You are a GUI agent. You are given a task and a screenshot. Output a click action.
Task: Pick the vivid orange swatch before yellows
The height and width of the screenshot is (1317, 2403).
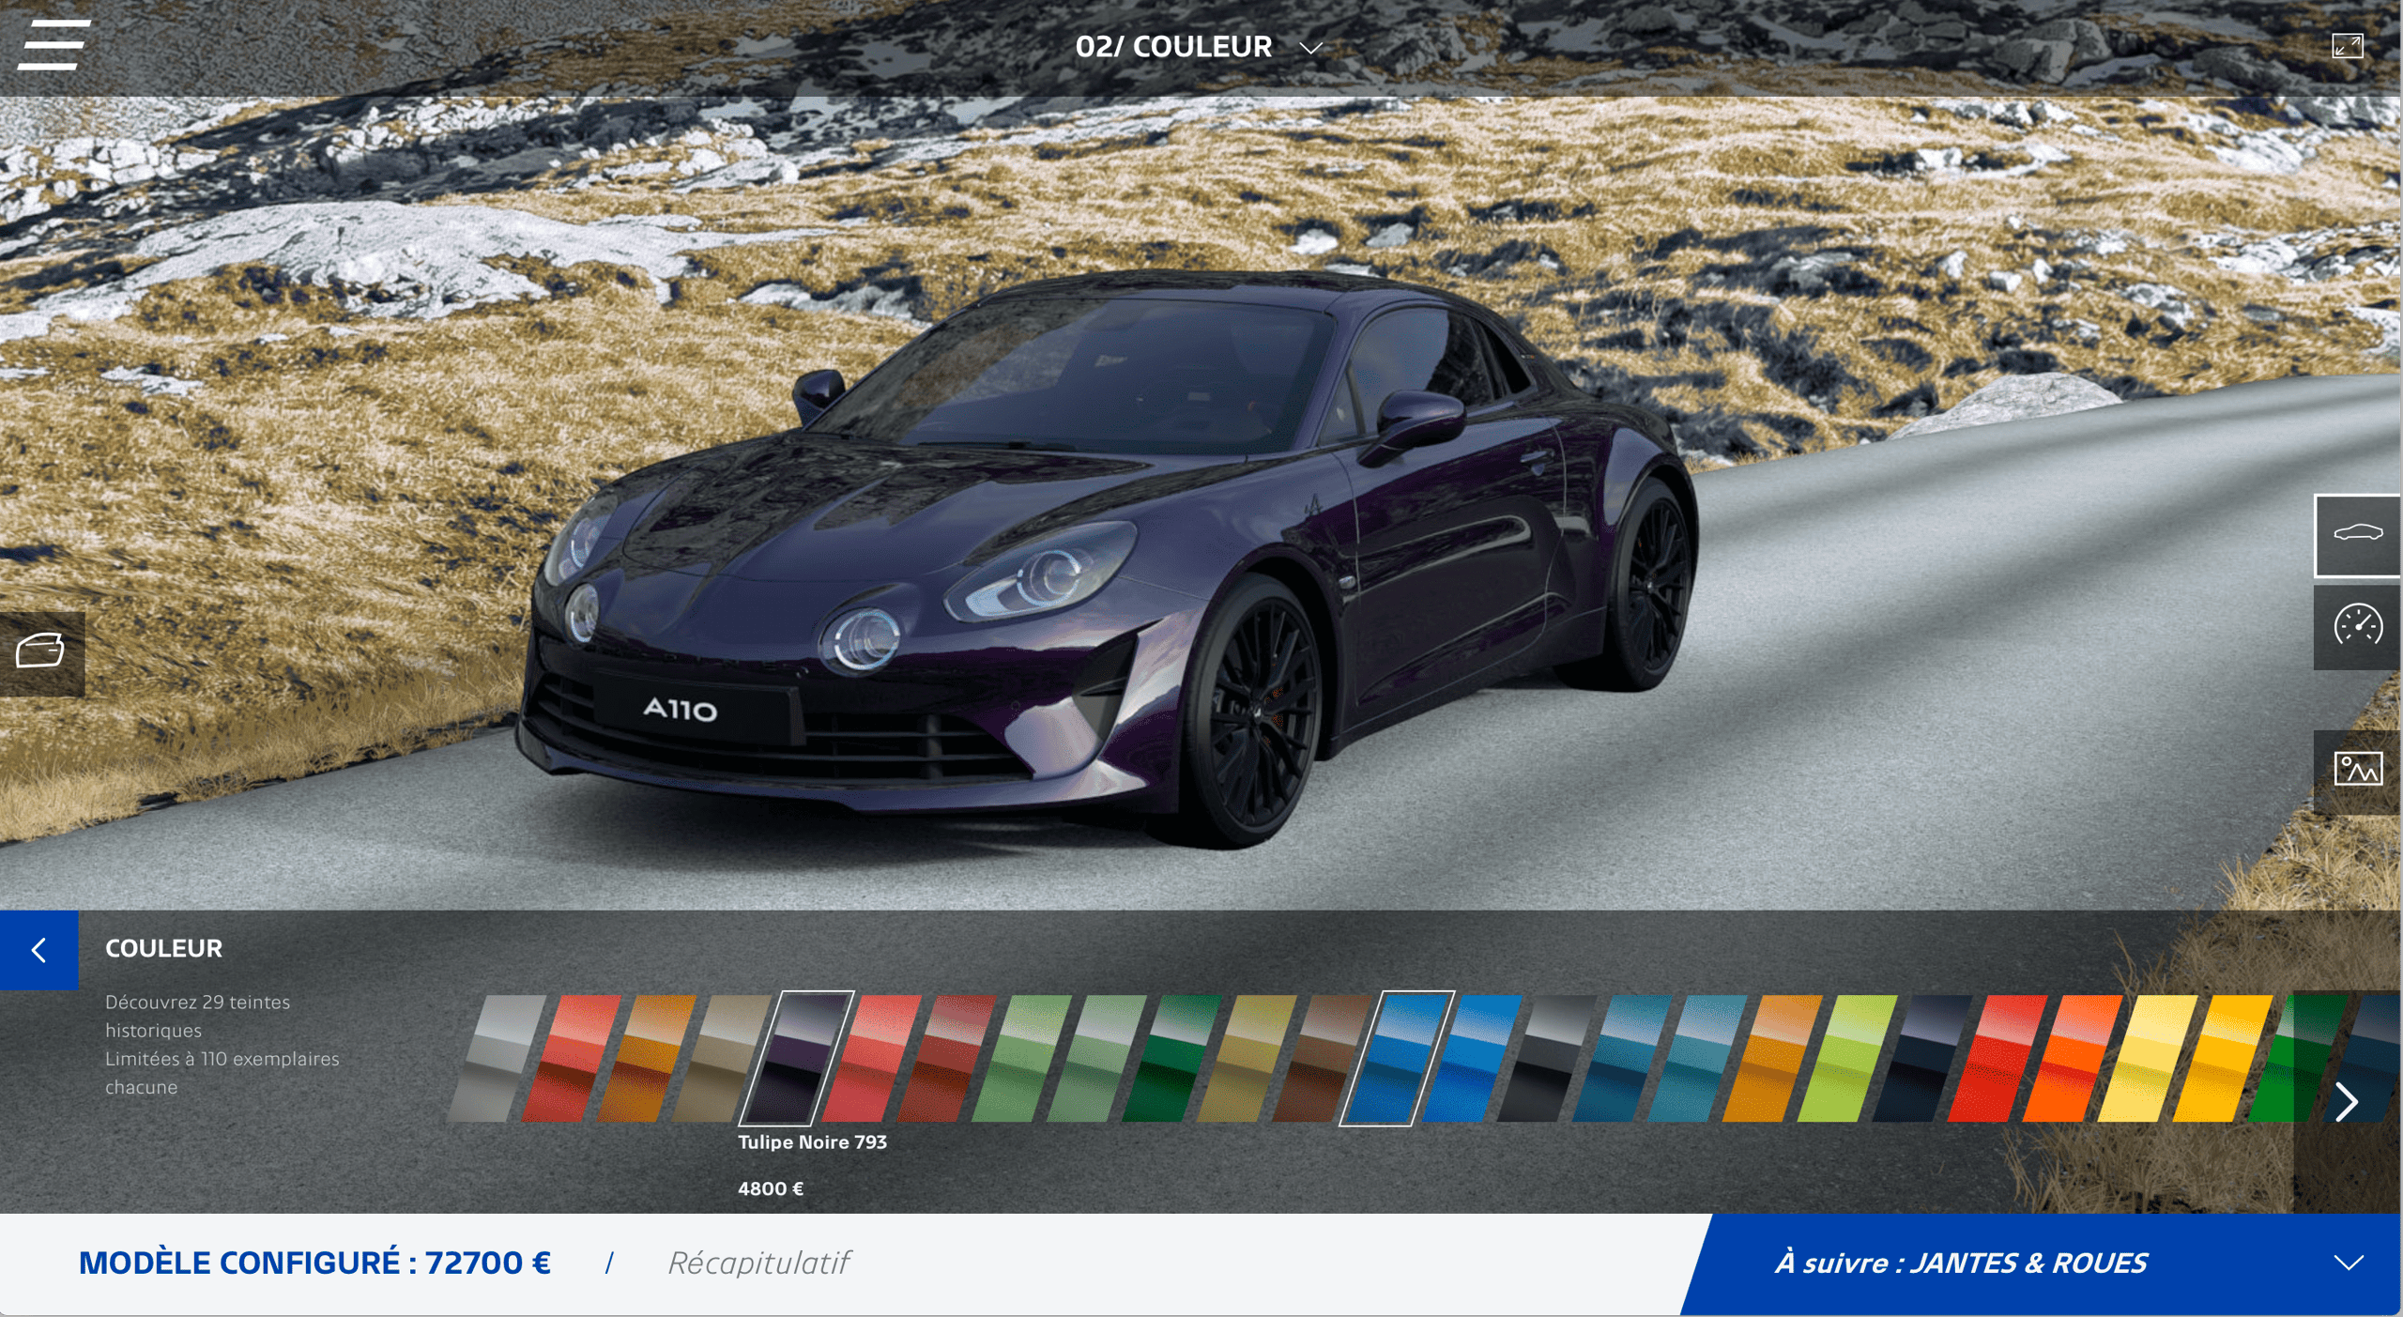(x=2074, y=1058)
